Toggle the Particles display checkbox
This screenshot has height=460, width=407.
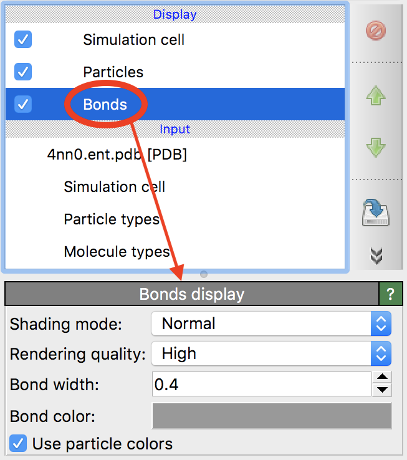pyautogui.click(x=23, y=72)
